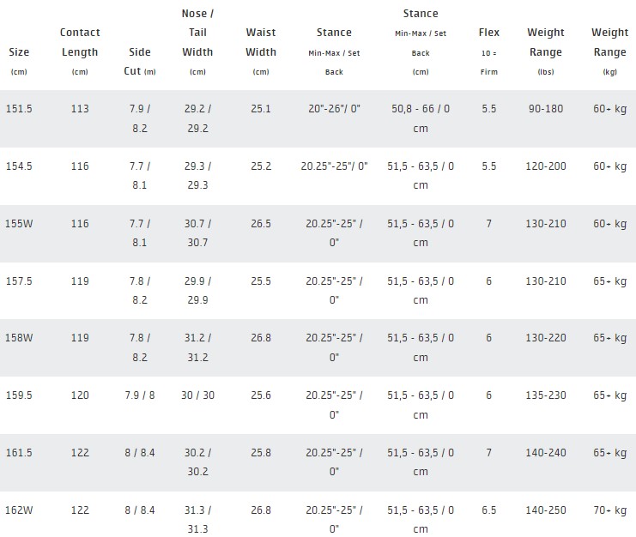
Task: Click the 159.5 size cell
Action: pos(20,395)
